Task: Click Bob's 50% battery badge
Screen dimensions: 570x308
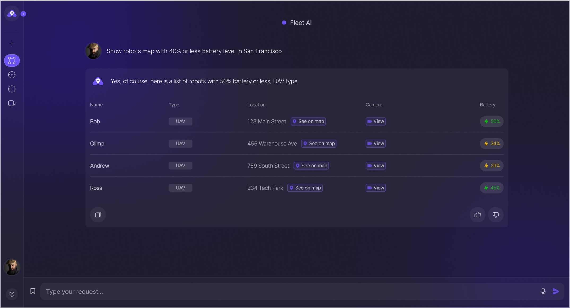Action: [492, 121]
